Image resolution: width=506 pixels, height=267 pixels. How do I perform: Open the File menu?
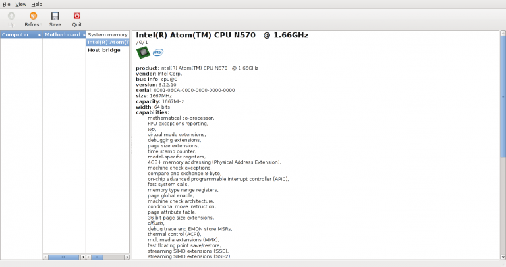point(6,4)
